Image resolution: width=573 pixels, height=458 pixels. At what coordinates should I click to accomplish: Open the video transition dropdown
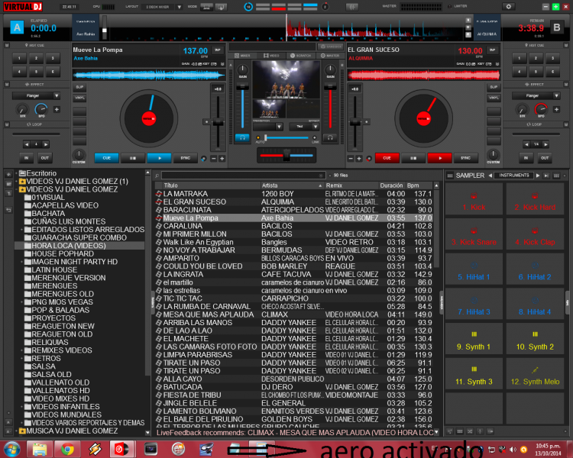pyautogui.click(x=279, y=127)
